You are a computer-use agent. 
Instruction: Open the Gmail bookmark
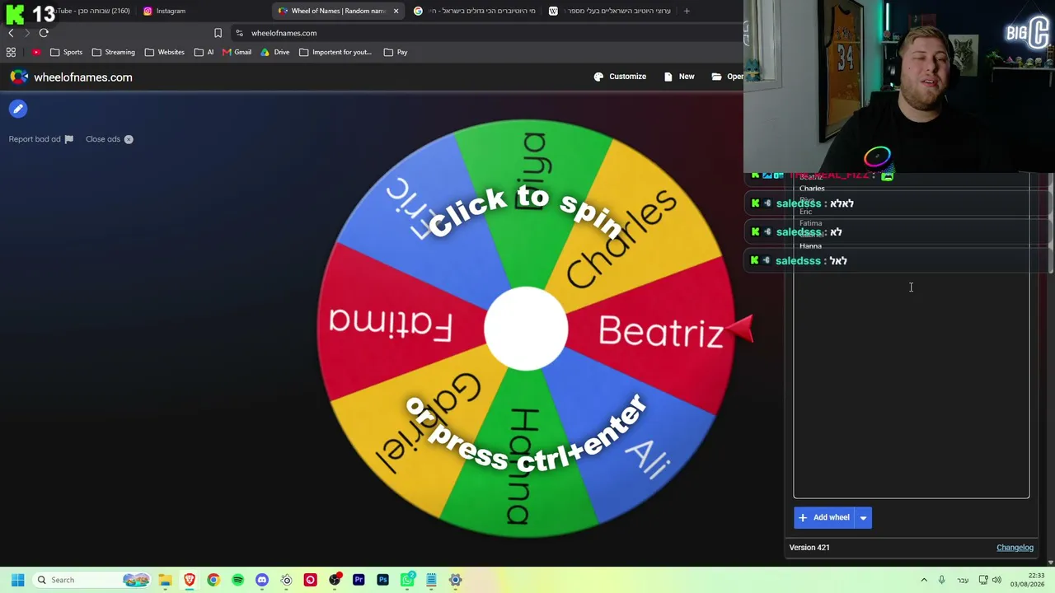pos(237,52)
